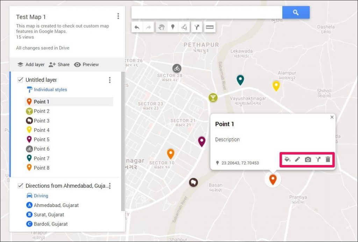Open Untitled layer options menu
The image size is (358, 242).
tap(110, 80)
